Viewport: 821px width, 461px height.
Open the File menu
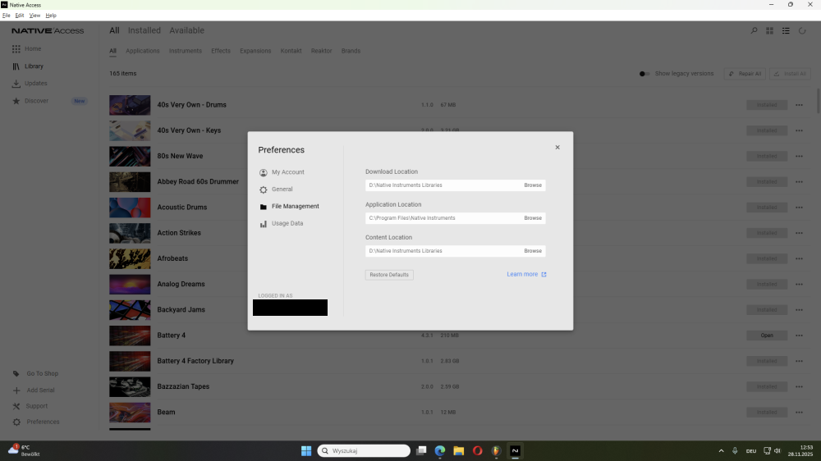[7, 16]
